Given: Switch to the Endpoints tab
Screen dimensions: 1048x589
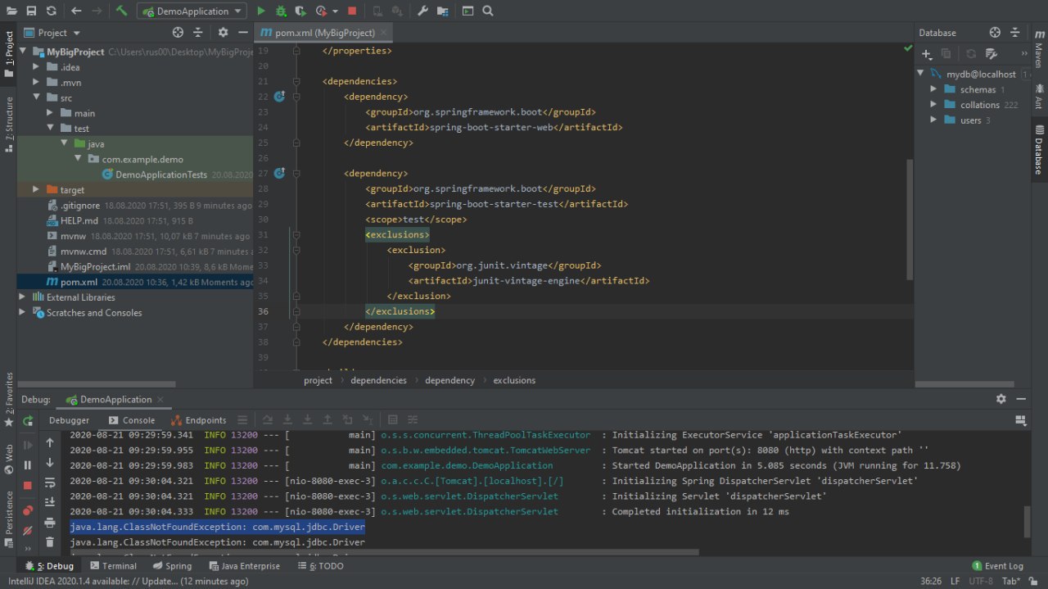Looking at the screenshot, I should pos(199,420).
